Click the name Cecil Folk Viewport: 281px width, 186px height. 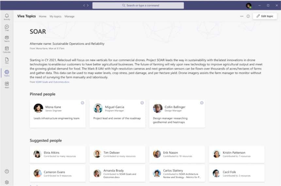click(x=229, y=172)
